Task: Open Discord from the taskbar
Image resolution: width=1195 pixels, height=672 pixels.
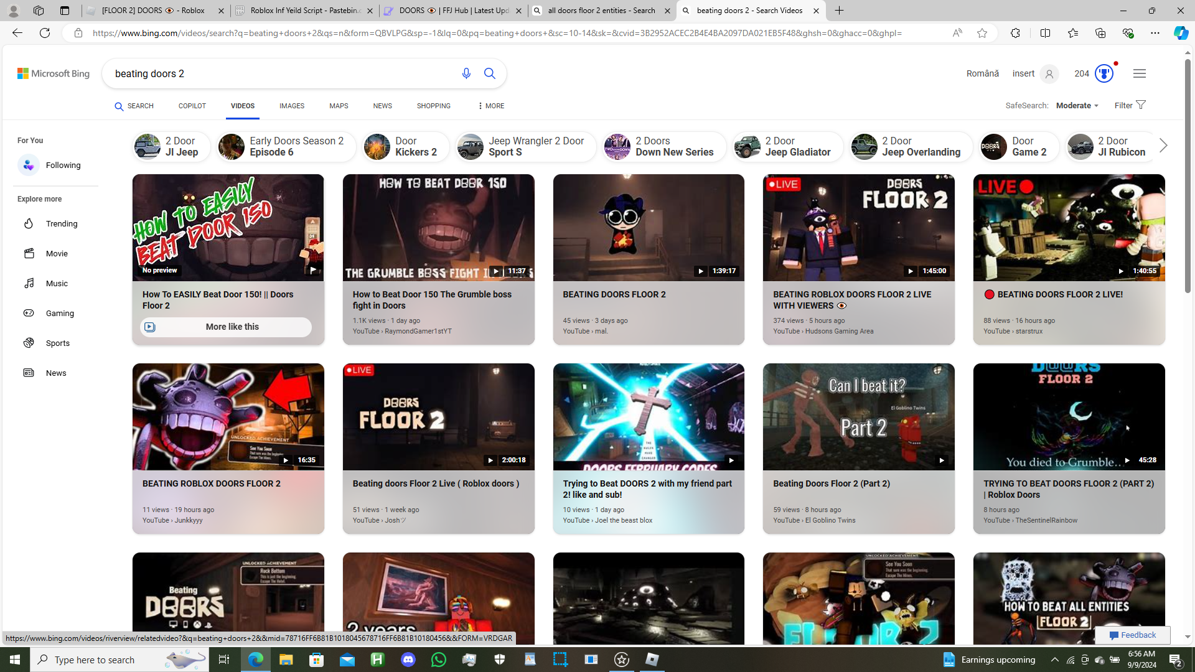Action: coord(408,660)
